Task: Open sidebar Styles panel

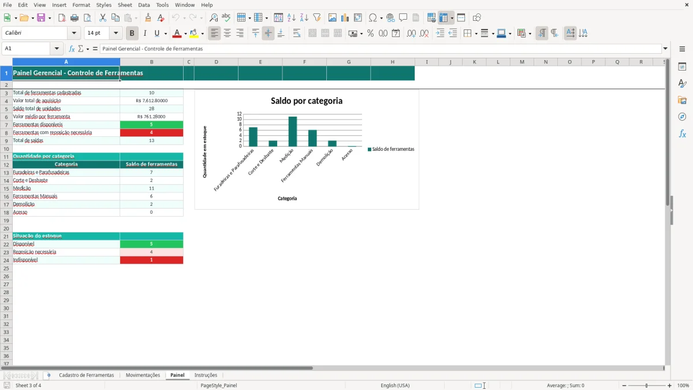Action: [x=682, y=84]
